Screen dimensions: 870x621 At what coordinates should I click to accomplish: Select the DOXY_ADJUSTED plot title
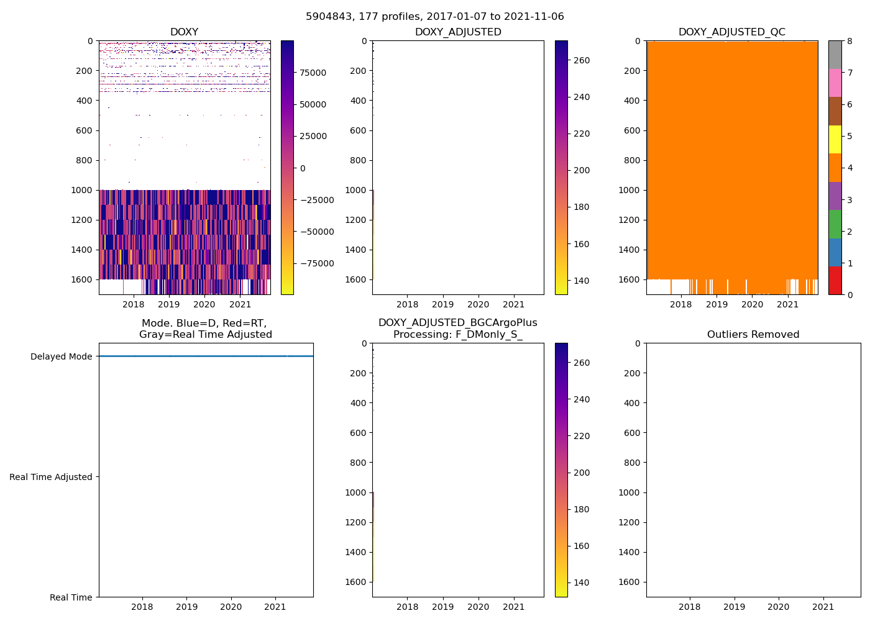(458, 32)
